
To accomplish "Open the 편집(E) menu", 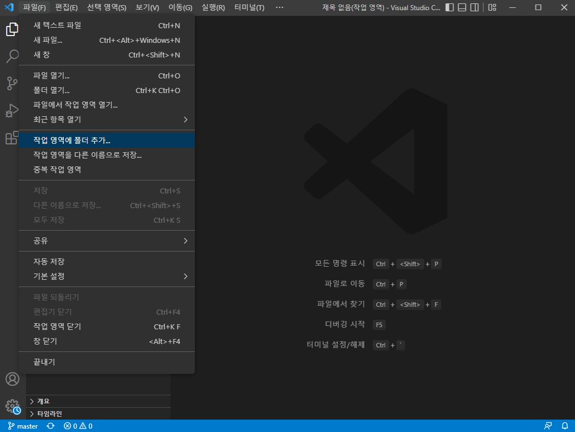I will pyautogui.click(x=67, y=7).
